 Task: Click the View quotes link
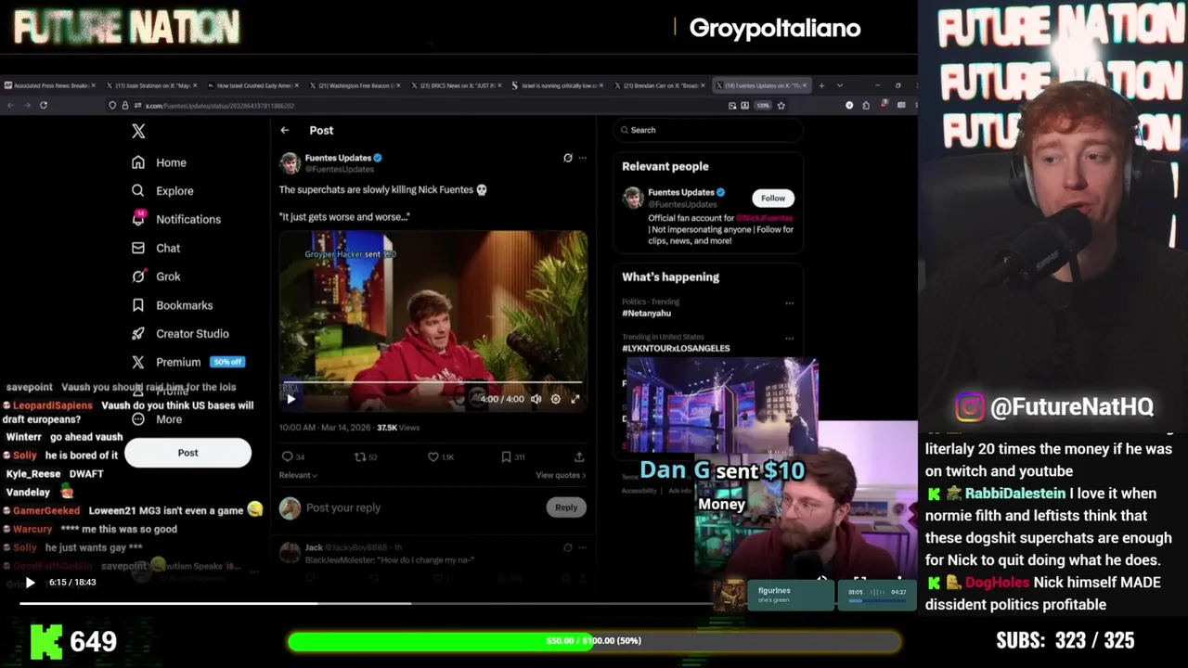click(561, 475)
